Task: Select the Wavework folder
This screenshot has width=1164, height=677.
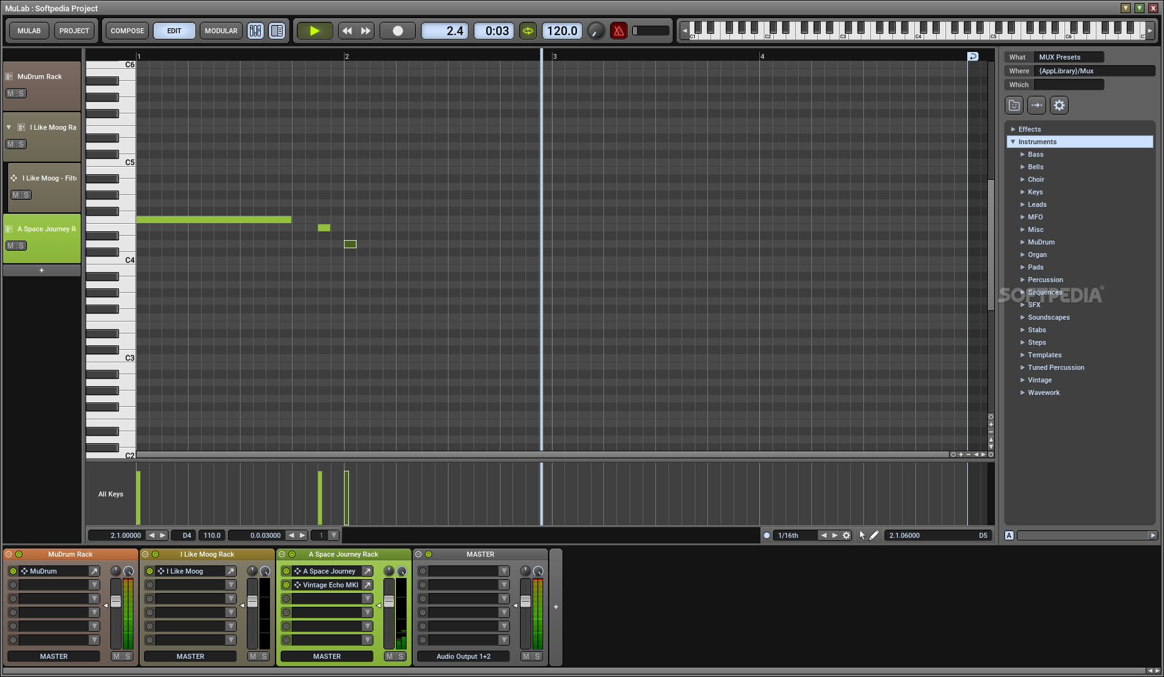Action: coord(1044,392)
